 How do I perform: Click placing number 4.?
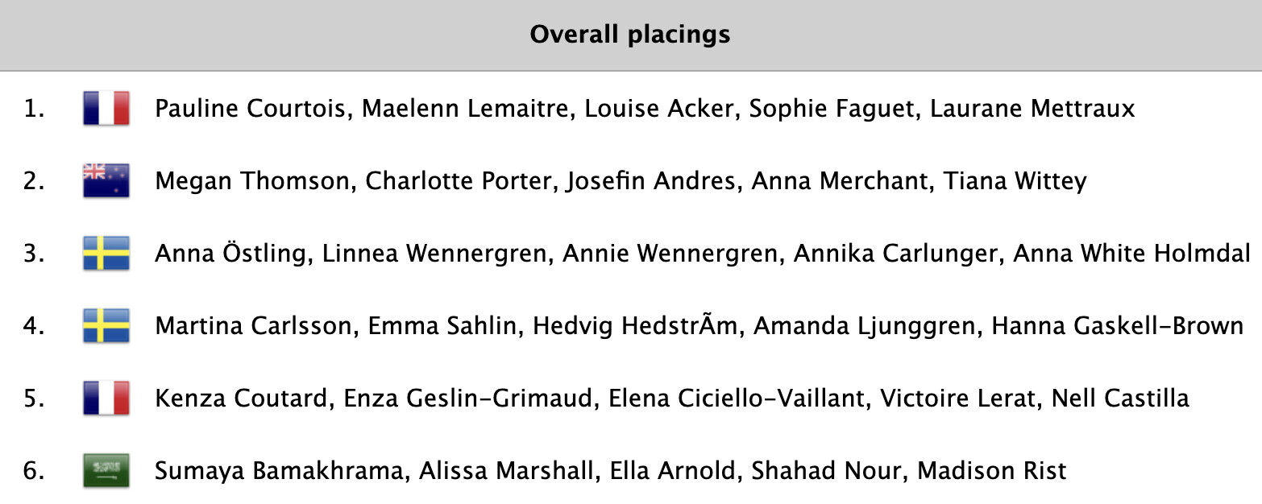point(35,326)
